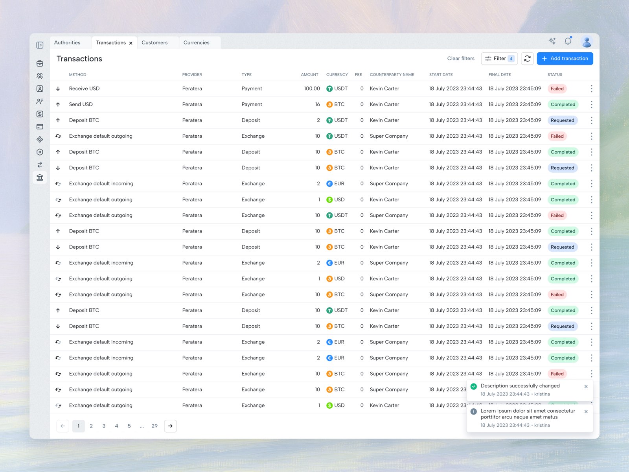Image resolution: width=629 pixels, height=472 pixels.
Task: Sort by TYPE column header
Action: click(246, 75)
